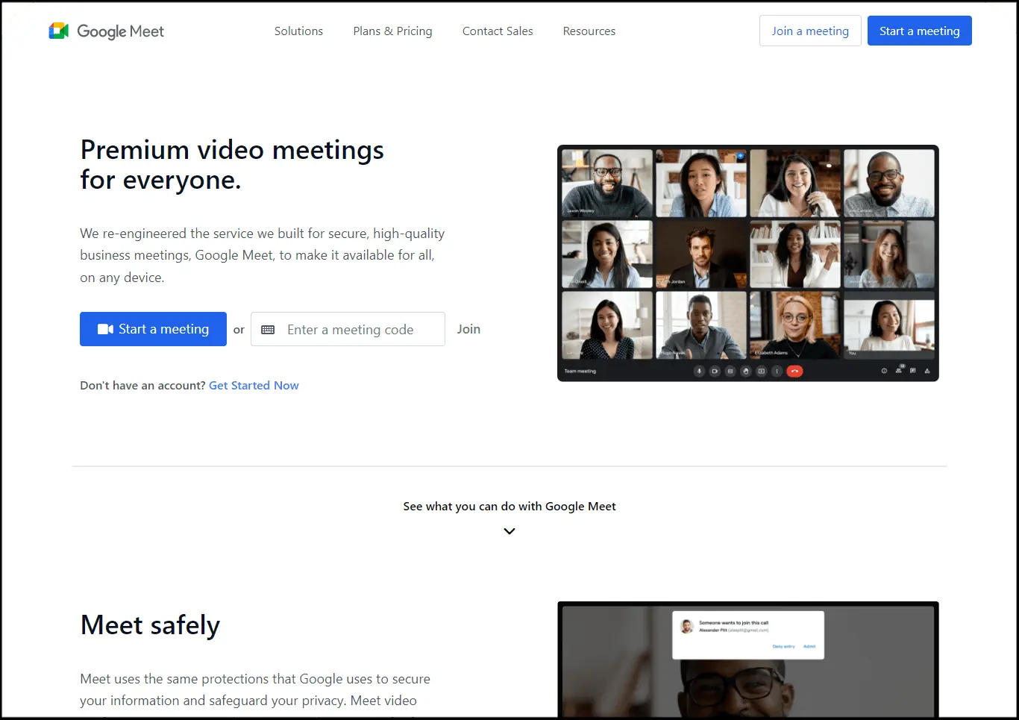Click the present screen icon in the meeting preview
Screen dimensions: 1019x720
point(762,371)
